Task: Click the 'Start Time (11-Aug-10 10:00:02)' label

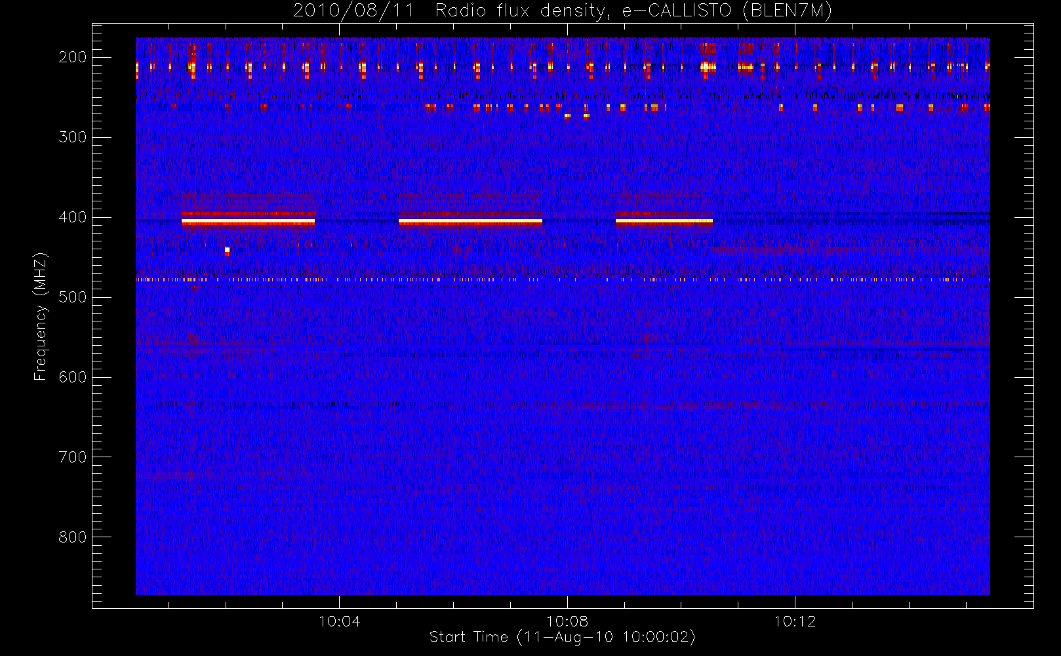Action: [x=562, y=637]
